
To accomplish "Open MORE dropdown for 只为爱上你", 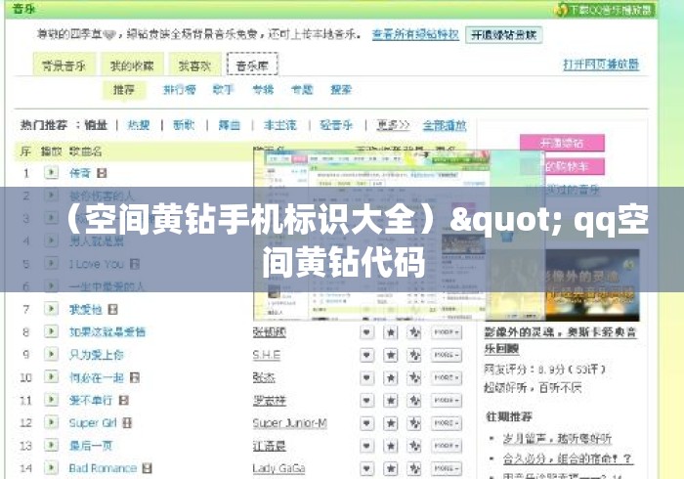I will tap(446, 355).
